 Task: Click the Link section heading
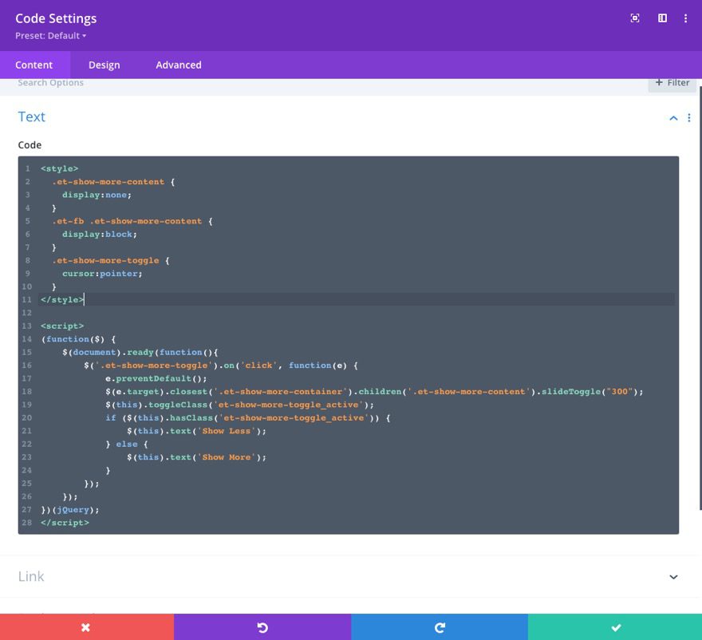[x=30, y=576]
